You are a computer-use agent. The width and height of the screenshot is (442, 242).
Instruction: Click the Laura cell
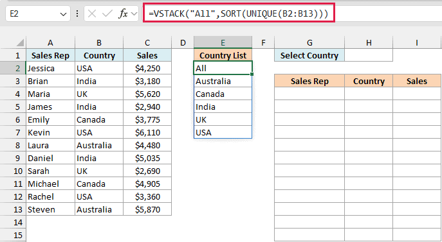click(x=50, y=145)
